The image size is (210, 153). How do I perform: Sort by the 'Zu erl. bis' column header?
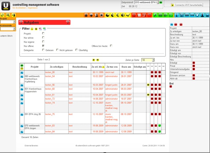click(98, 67)
